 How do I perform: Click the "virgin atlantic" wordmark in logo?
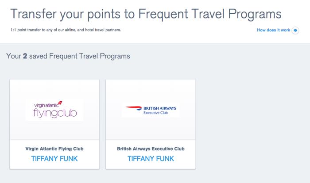[x=46, y=105]
